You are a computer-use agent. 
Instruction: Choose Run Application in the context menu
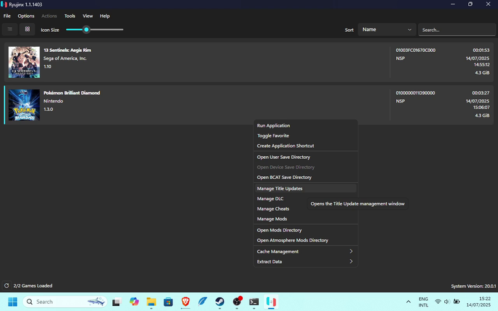tap(305, 125)
